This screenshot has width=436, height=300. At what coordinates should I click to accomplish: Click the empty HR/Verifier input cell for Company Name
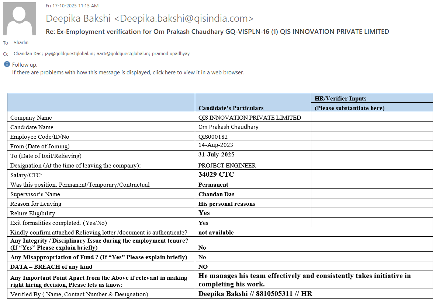pos(372,117)
